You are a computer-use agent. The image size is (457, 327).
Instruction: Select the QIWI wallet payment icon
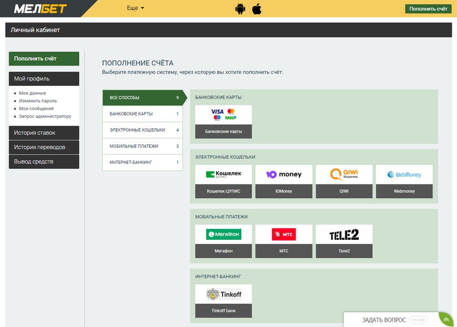pyautogui.click(x=344, y=174)
